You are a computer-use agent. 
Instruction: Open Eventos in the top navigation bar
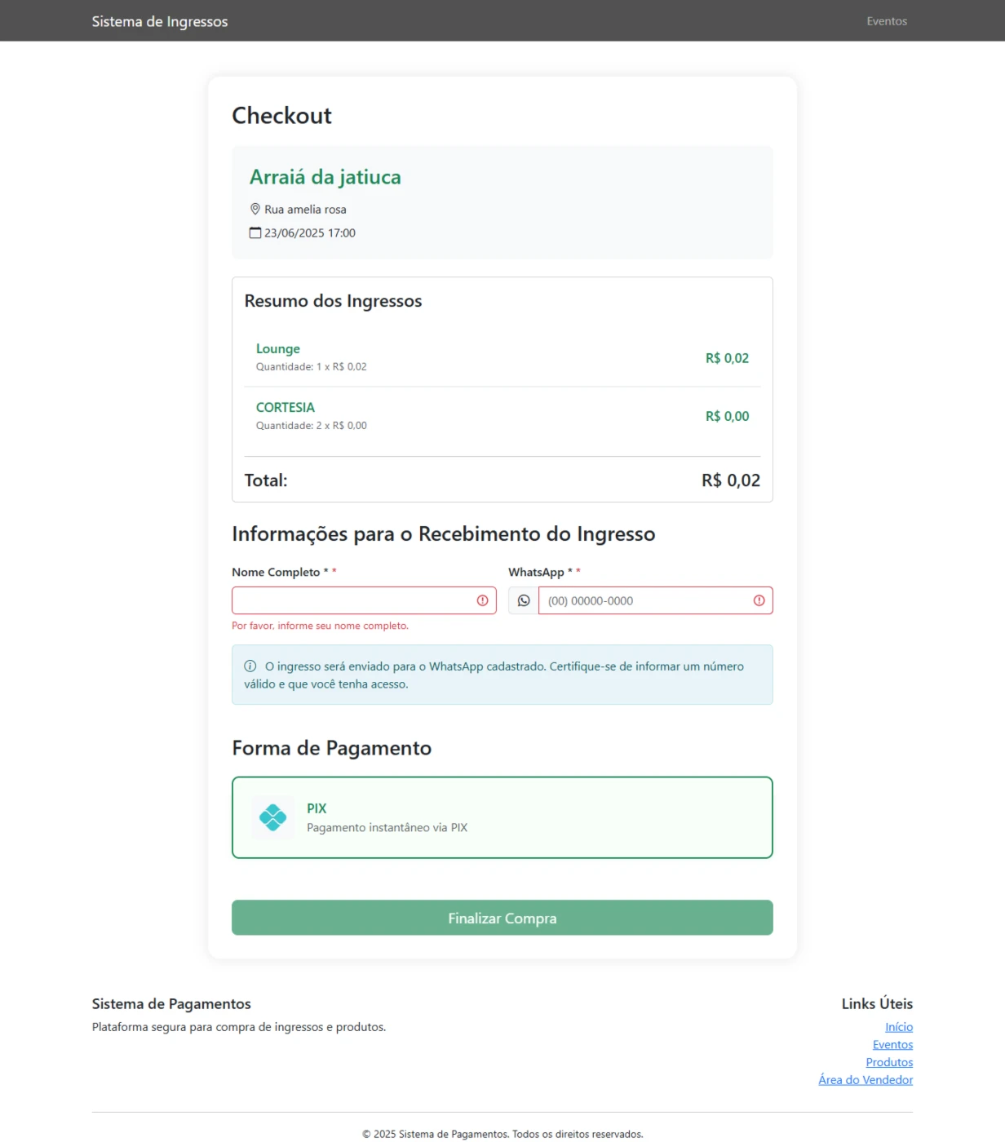point(887,21)
